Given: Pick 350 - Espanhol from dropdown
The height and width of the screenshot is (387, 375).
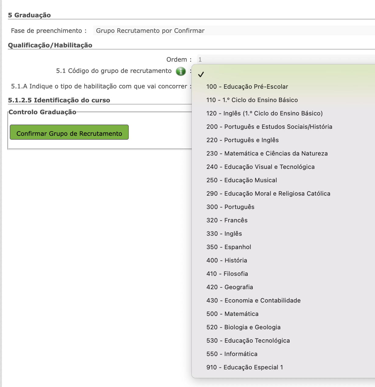Looking at the screenshot, I should tap(229, 247).
